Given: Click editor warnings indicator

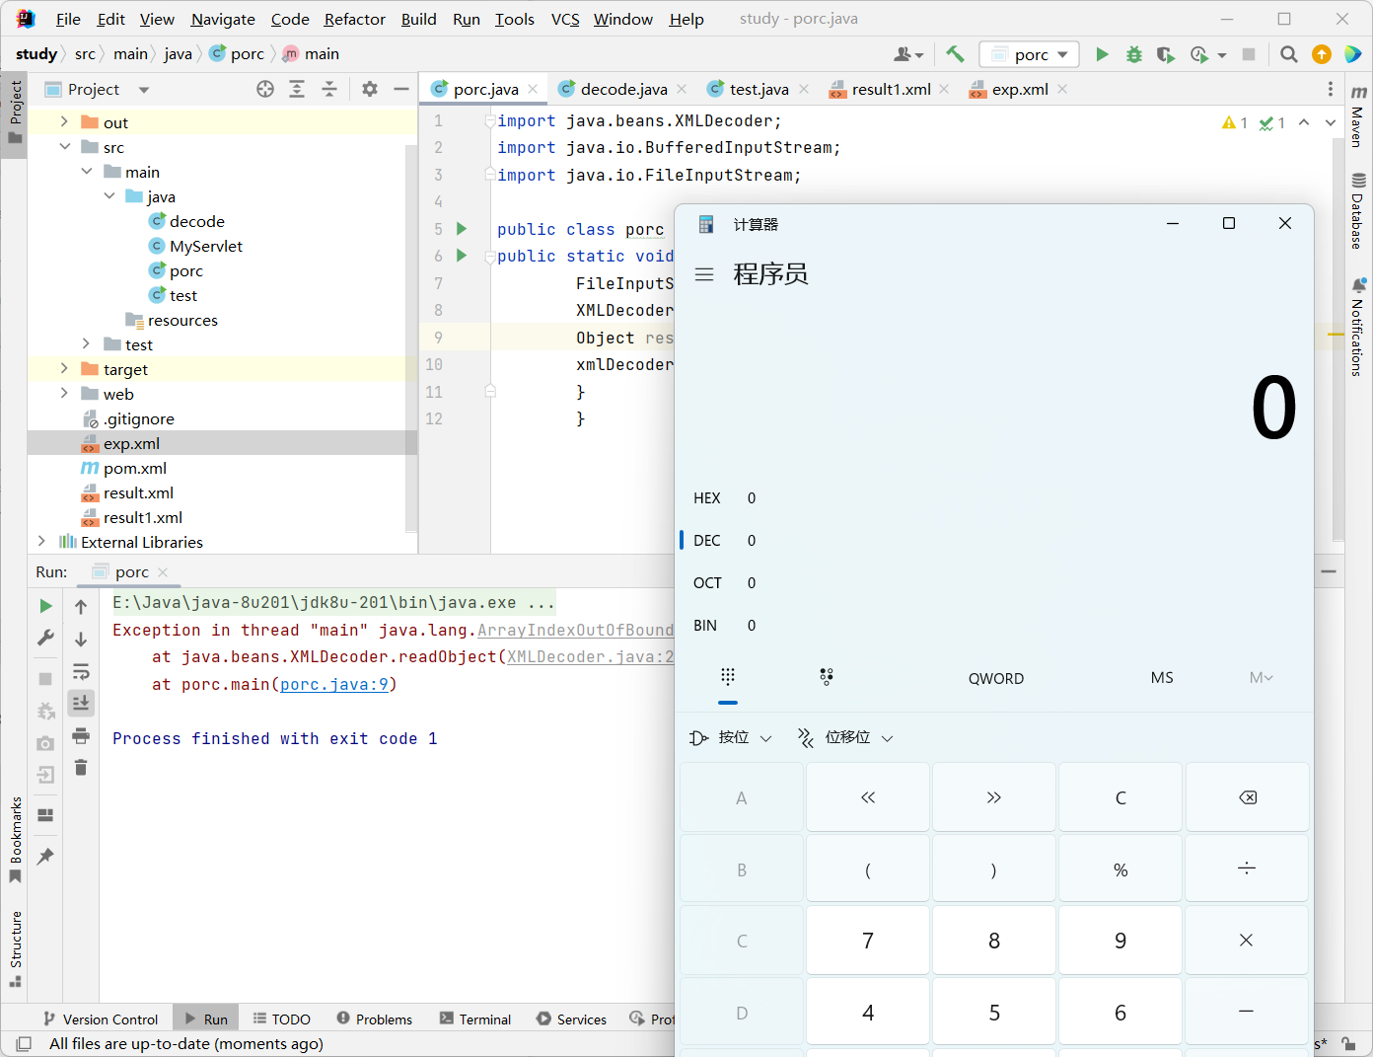Looking at the screenshot, I should pos(1235,122).
